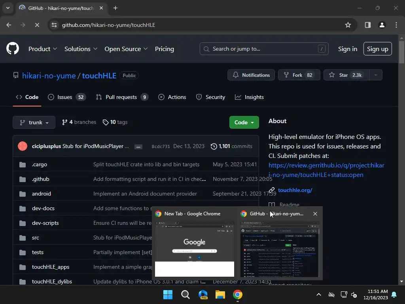Open File Explorer from the taskbar
405x304 pixels.
point(220,294)
